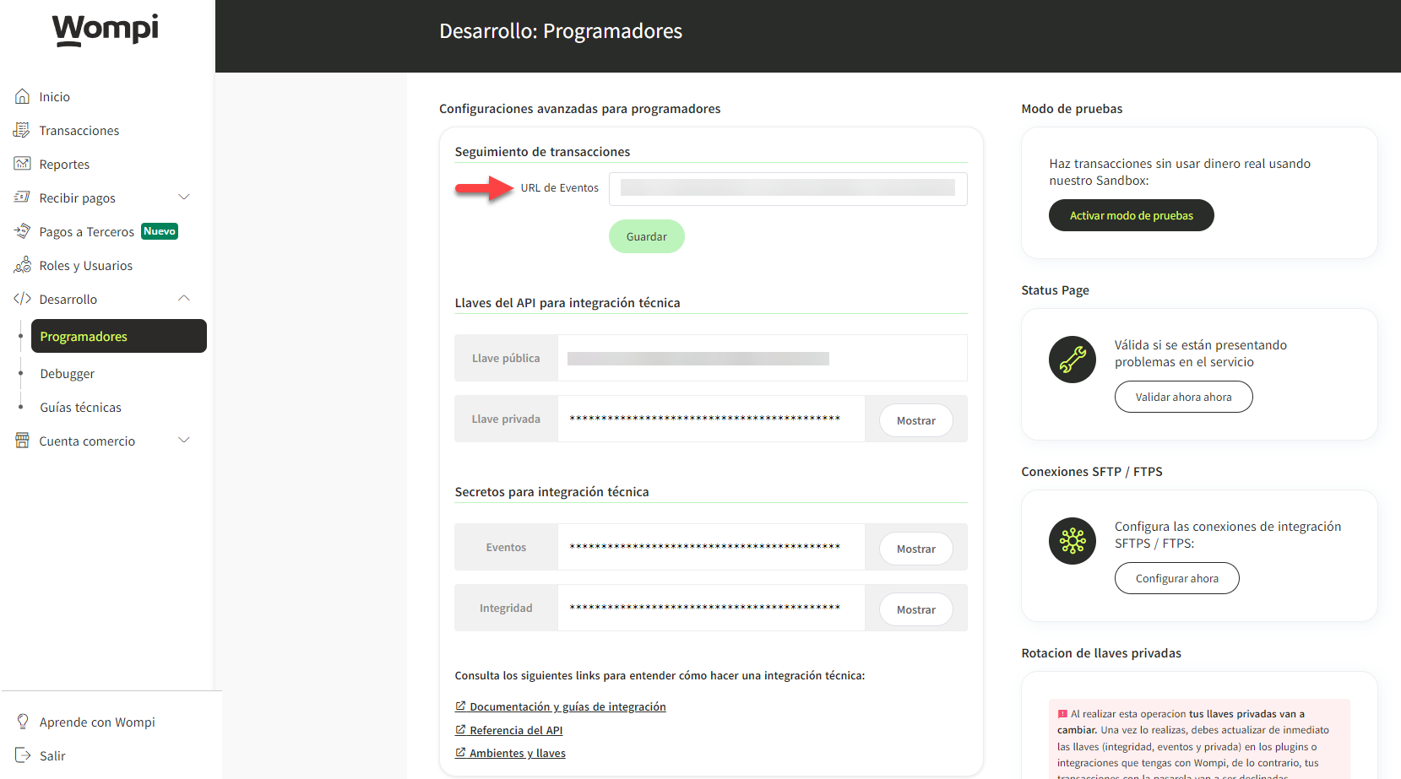Show the Llave privada value

[916, 420]
